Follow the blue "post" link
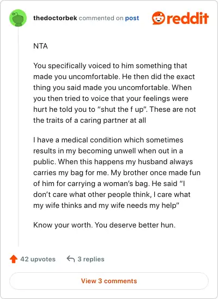218x299 pixels. tap(132, 19)
